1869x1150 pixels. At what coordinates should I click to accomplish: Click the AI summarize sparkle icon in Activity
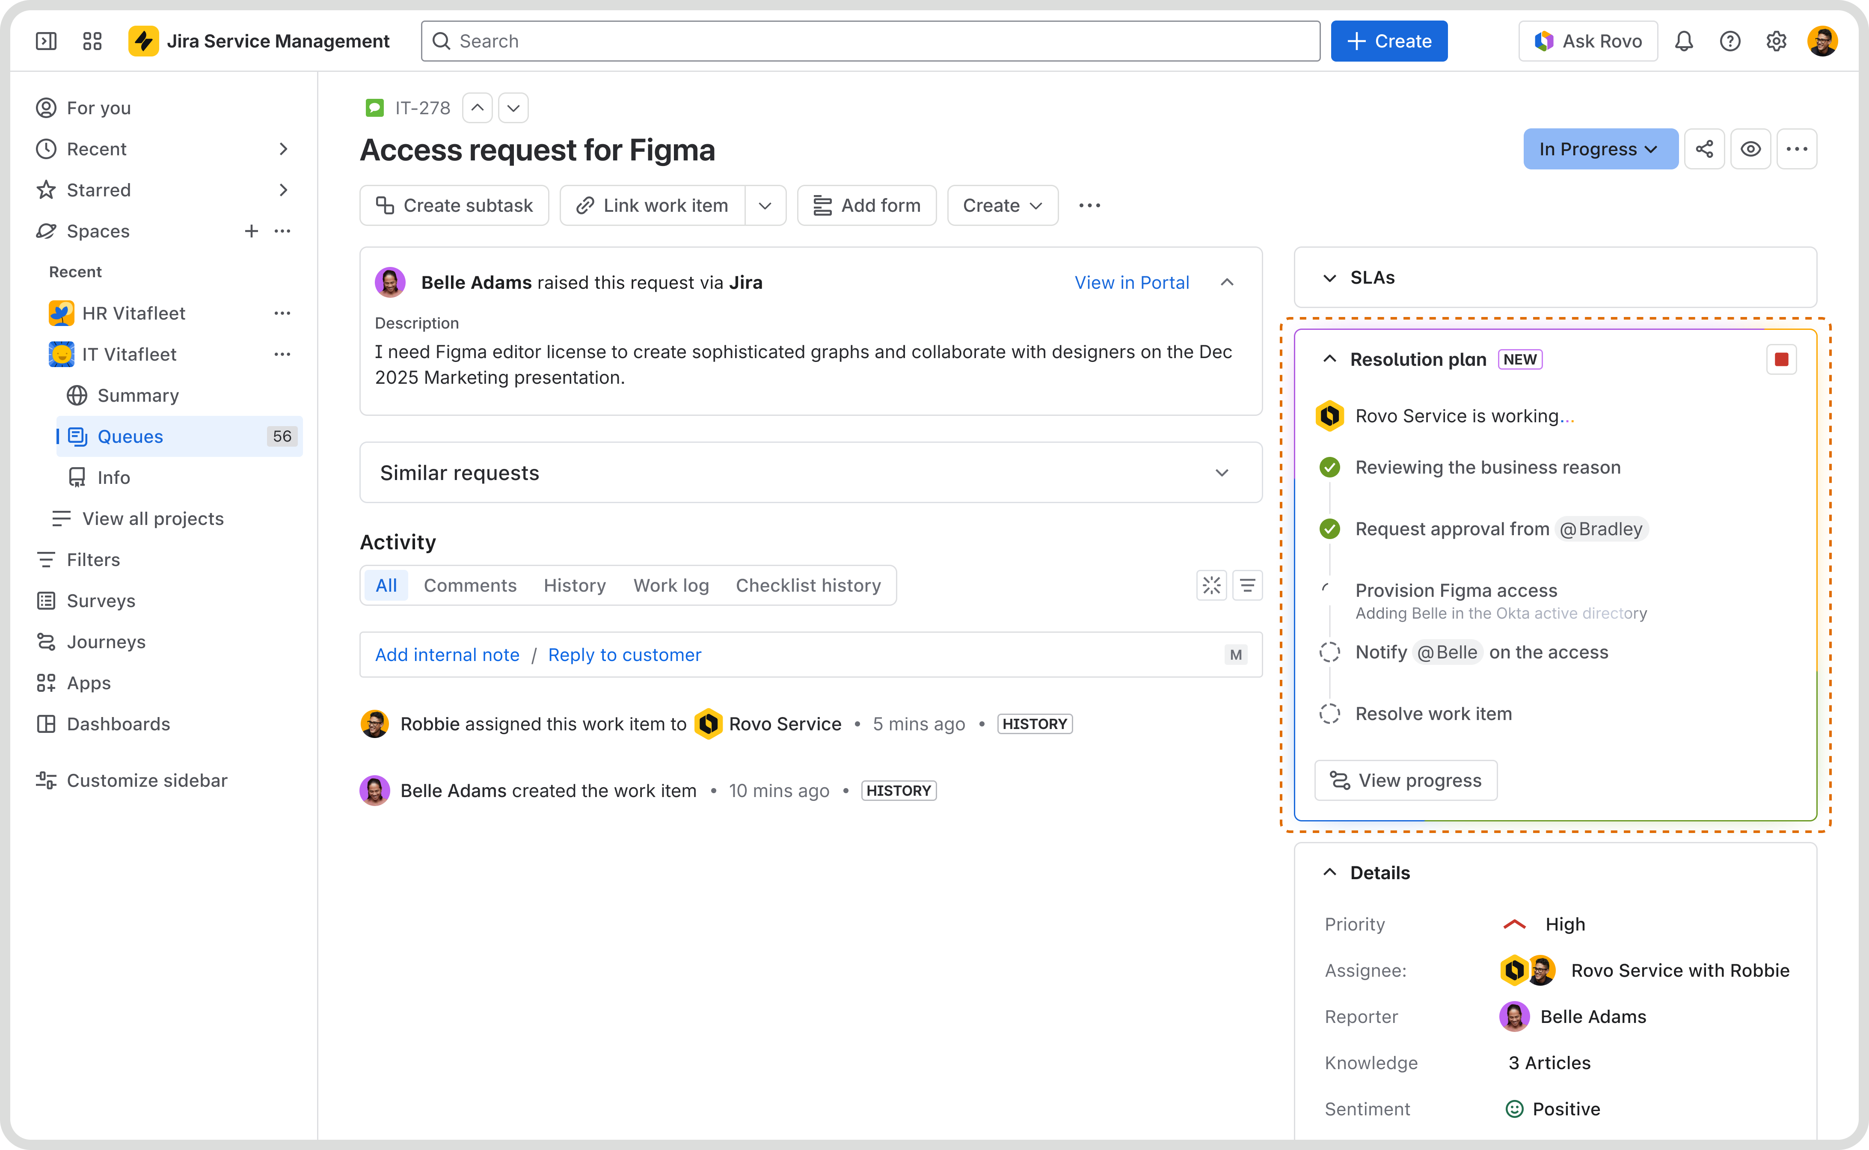pyautogui.click(x=1211, y=586)
